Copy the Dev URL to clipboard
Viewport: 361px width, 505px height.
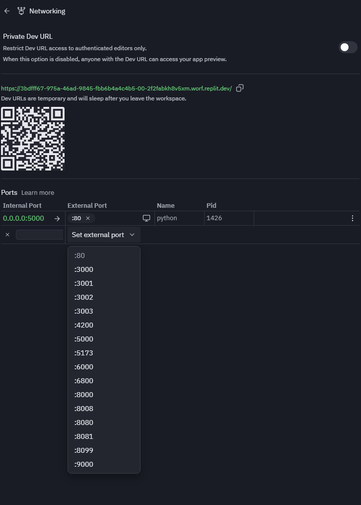pyautogui.click(x=240, y=88)
